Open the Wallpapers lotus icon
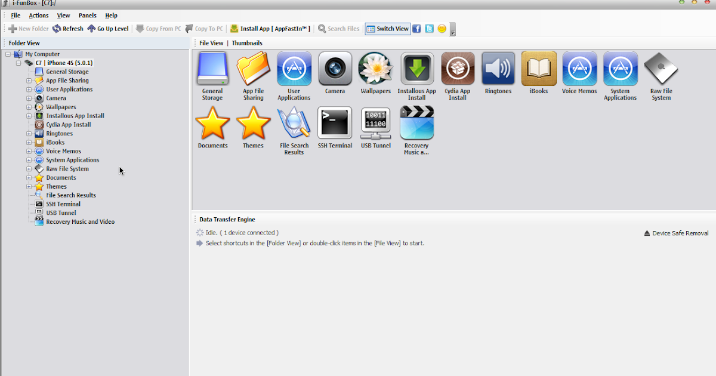Screen dimensions: 716x376 [376, 69]
